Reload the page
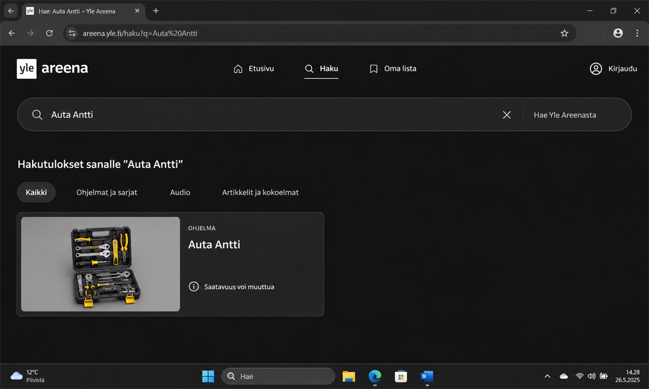Screen dimensions: 649x389 pos(49,33)
